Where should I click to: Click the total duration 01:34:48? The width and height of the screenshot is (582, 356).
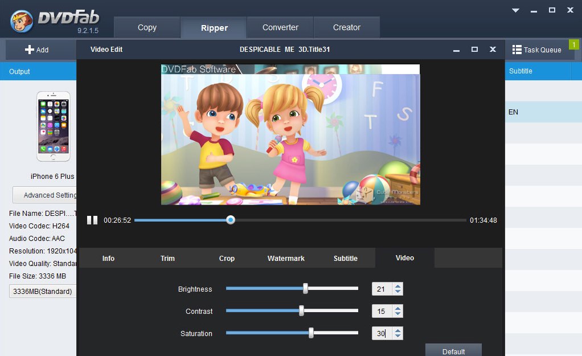[x=483, y=220]
